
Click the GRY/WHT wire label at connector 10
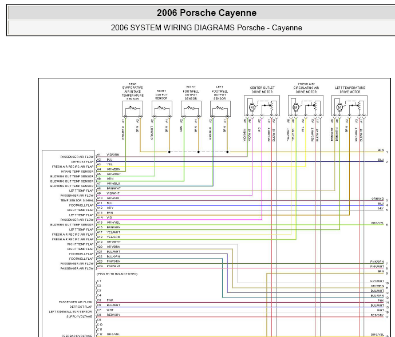[377, 281]
